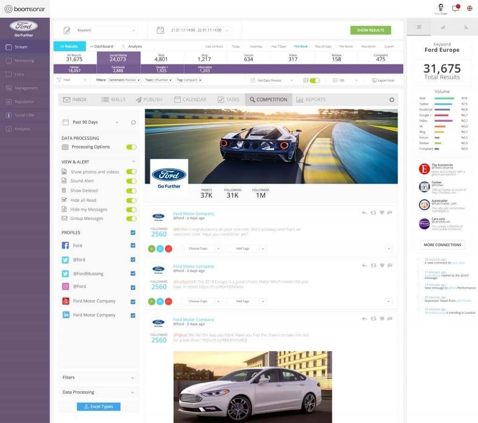
Task: Open the date range dropdown
Action: coord(199,30)
